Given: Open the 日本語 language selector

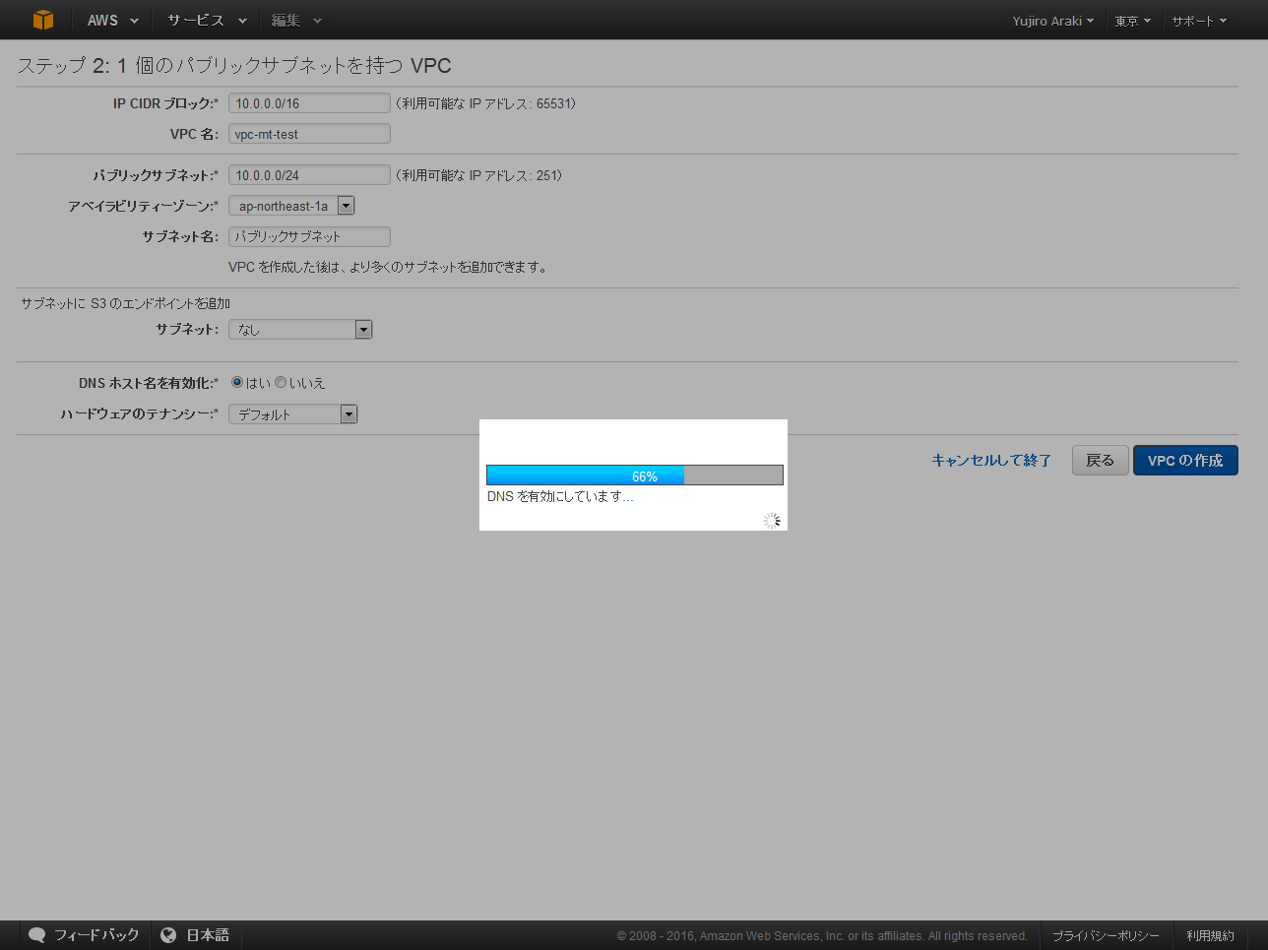Looking at the screenshot, I should pyautogui.click(x=208, y=935).
